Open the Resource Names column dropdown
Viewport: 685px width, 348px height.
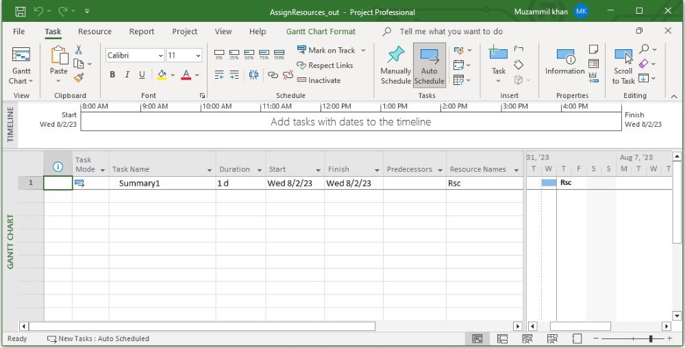[x=516, y=170]
